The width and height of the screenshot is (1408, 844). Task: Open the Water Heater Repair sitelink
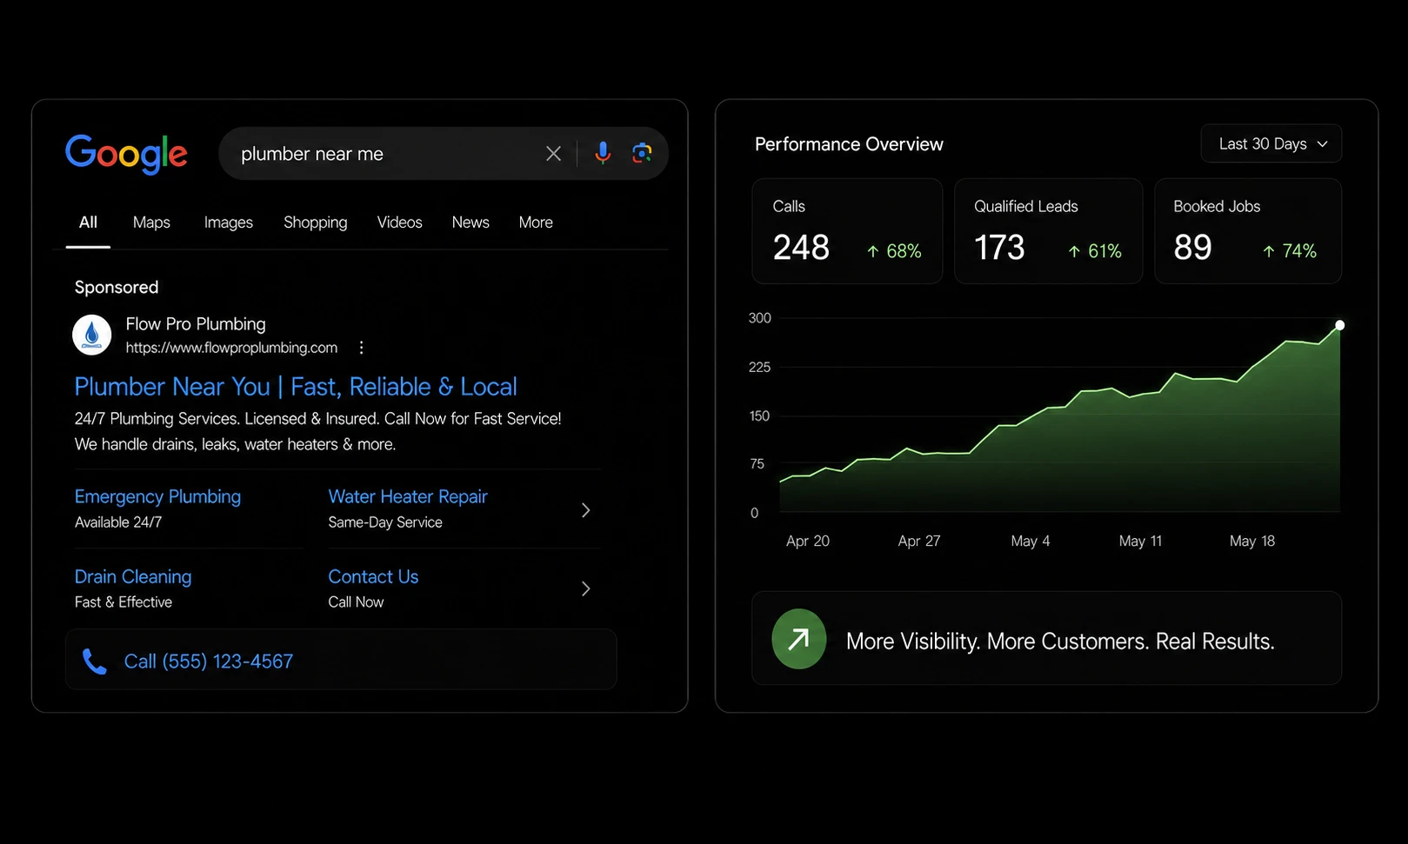pos(408,496)
